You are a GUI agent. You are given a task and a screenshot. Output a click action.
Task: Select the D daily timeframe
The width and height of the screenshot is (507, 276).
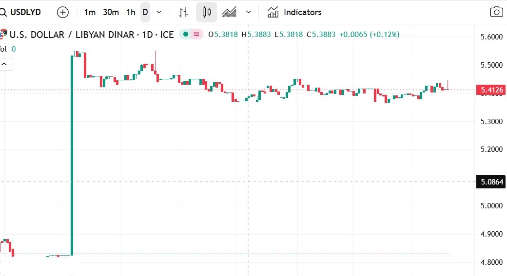[x=145, y=12]
